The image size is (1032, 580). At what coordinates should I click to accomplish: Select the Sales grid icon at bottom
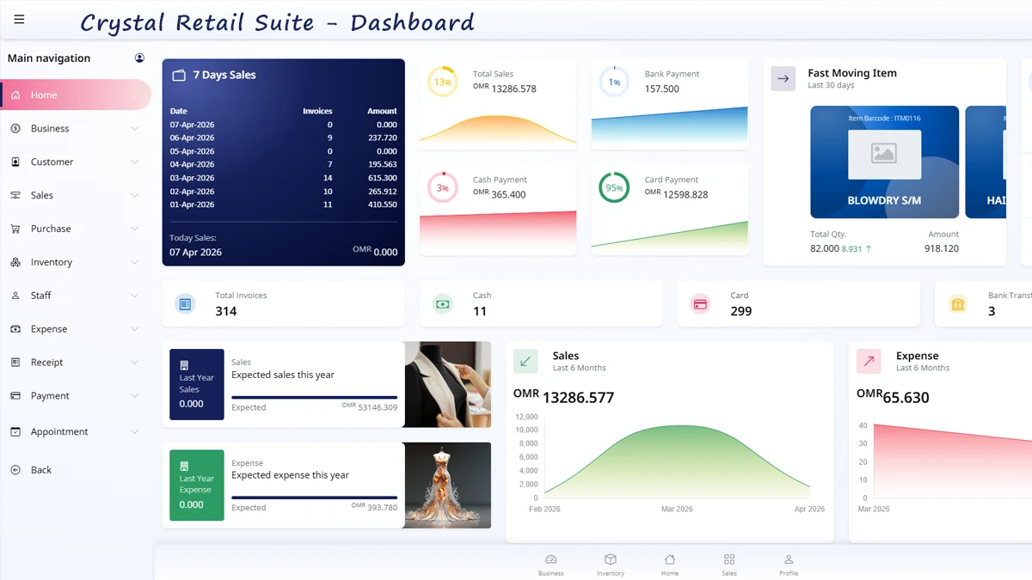coord(728,559)
